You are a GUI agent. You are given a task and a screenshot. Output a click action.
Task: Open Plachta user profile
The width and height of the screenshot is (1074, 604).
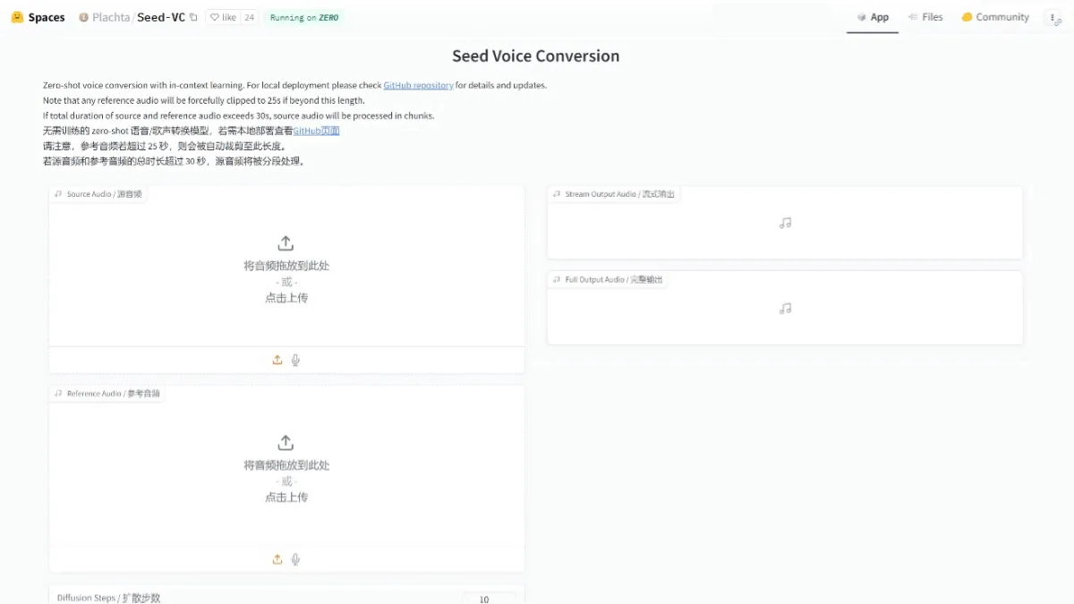(x=111, y=17)
